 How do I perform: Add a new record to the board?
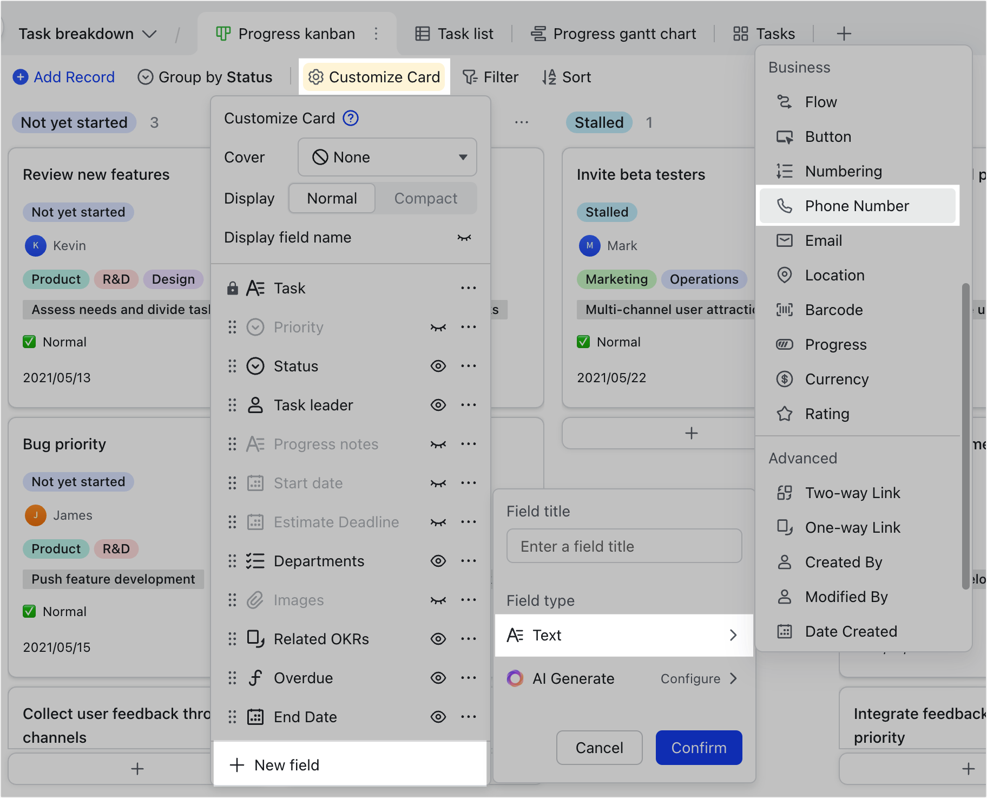point(64,77)
